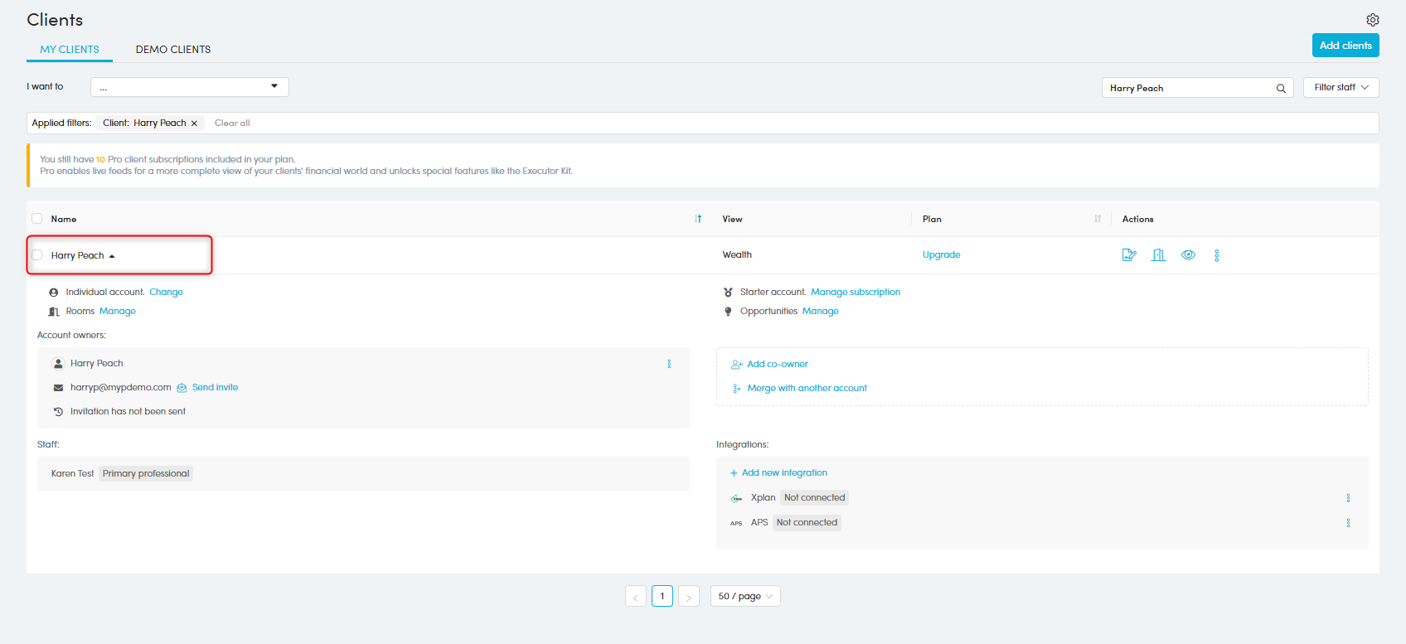
Task: Check the select-all checkbox beside Name
Action: [37, 219]
